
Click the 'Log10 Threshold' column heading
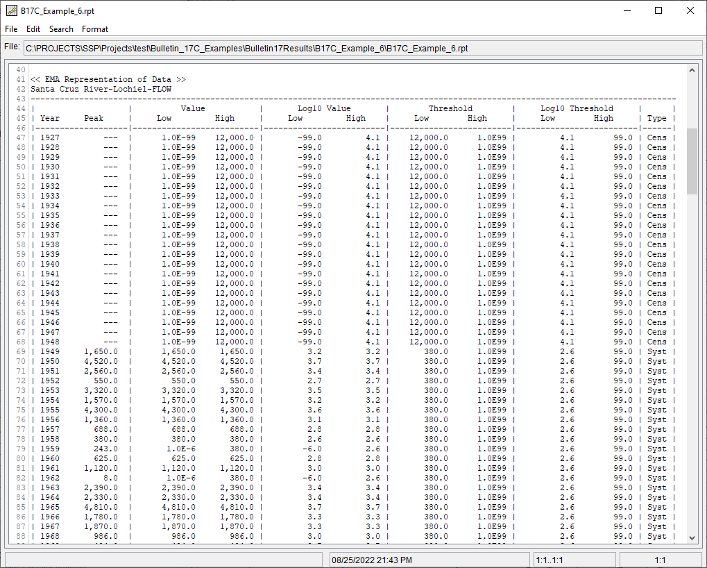(577, 108)
